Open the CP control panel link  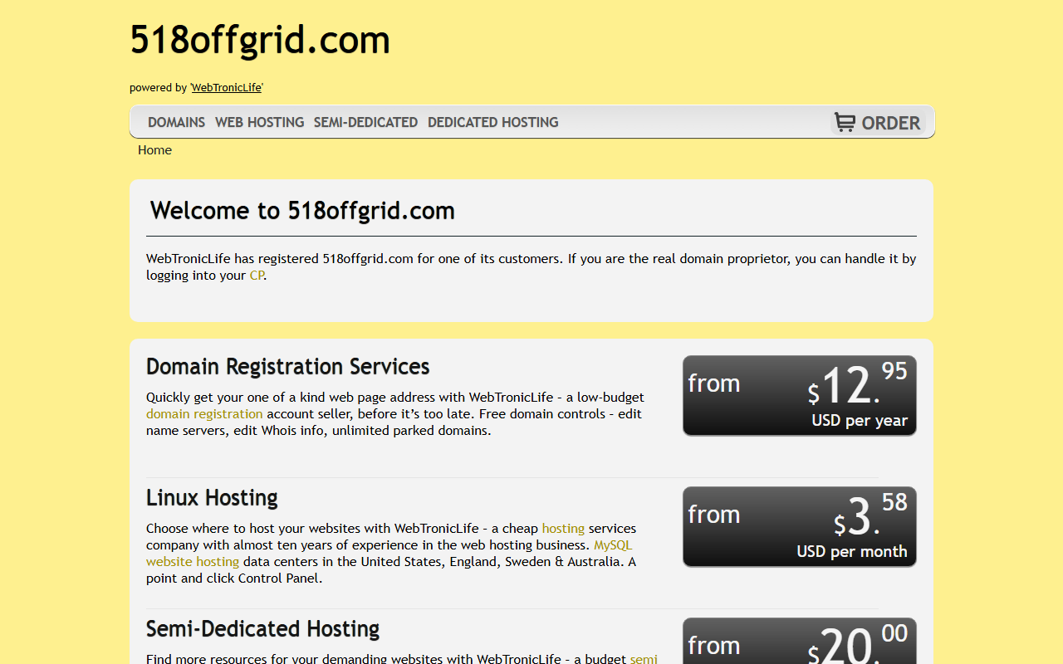click(x=257, y=276)
